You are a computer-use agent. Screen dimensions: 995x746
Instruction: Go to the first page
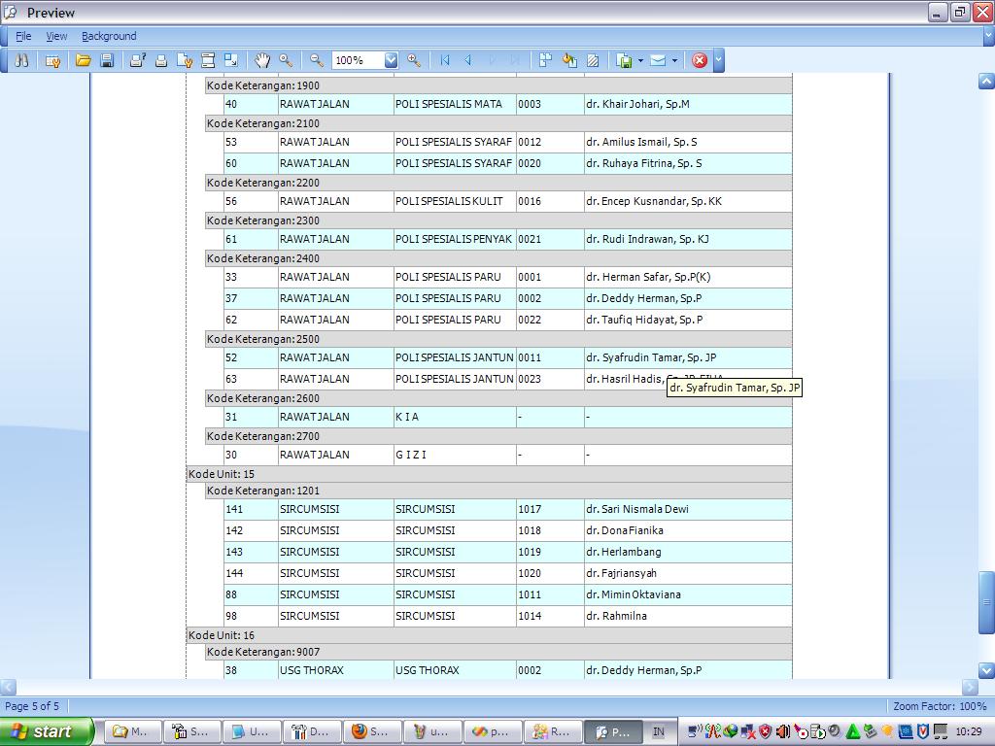coord(445,60)
